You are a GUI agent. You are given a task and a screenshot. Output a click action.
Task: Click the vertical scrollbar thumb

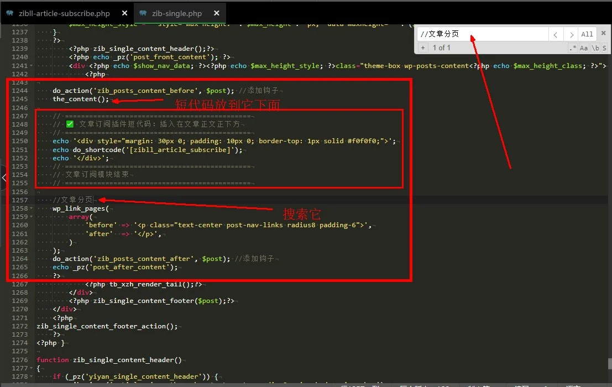(x=609, y=363)
